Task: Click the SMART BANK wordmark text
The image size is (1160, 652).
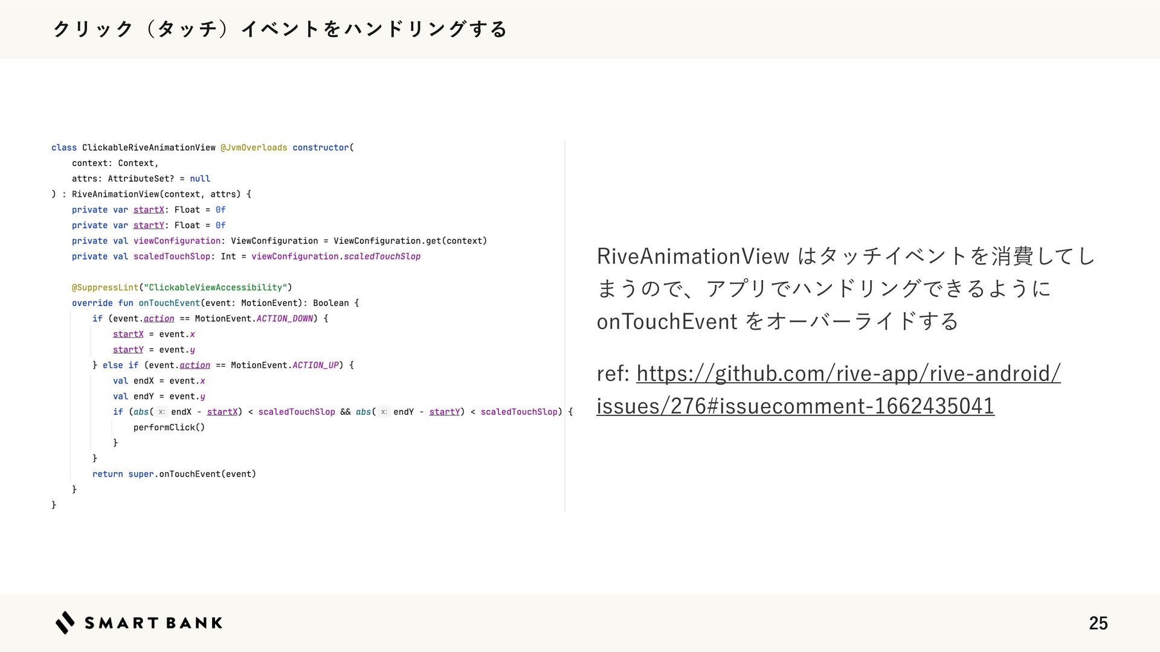Action: 153,623
